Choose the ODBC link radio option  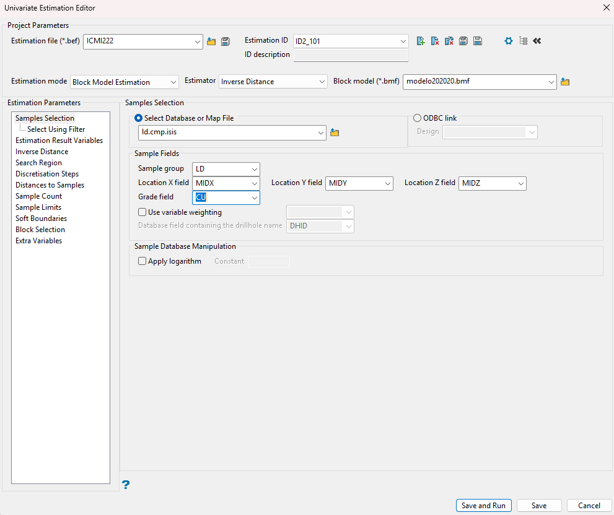coord(417,118)
